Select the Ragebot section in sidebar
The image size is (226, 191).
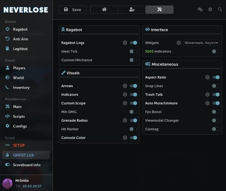pos(19,29)
